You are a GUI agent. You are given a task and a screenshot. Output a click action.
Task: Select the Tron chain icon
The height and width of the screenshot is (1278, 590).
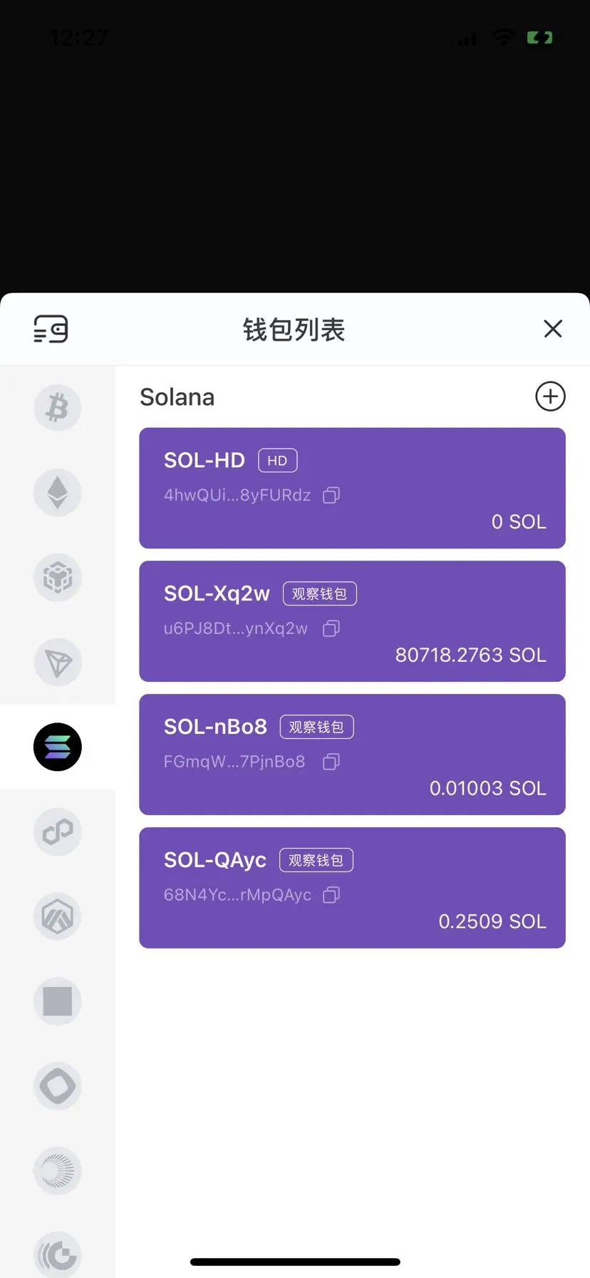pos(58,663)
